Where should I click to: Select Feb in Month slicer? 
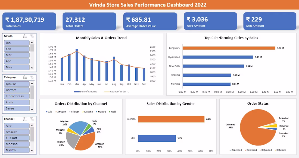17,49
